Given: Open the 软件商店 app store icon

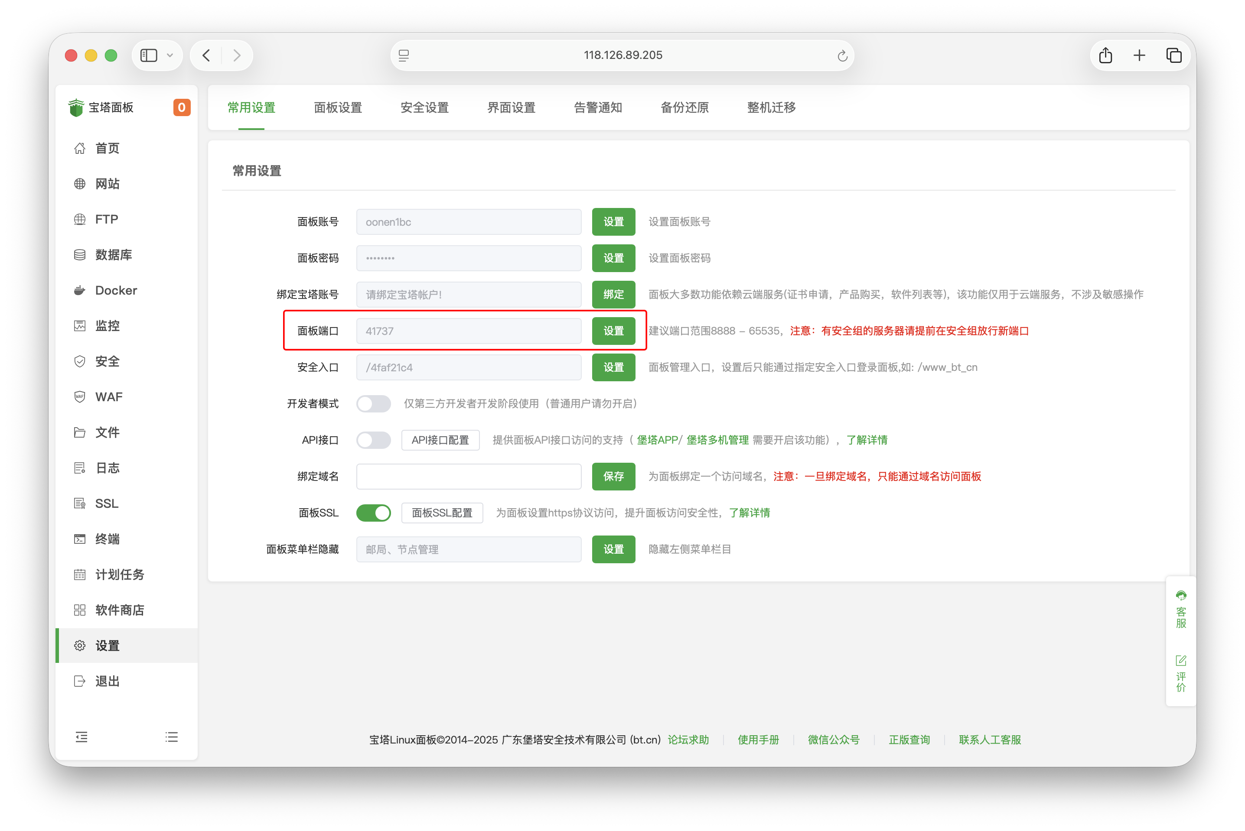Looking at the screenshot, I should (x=119, y=610).
